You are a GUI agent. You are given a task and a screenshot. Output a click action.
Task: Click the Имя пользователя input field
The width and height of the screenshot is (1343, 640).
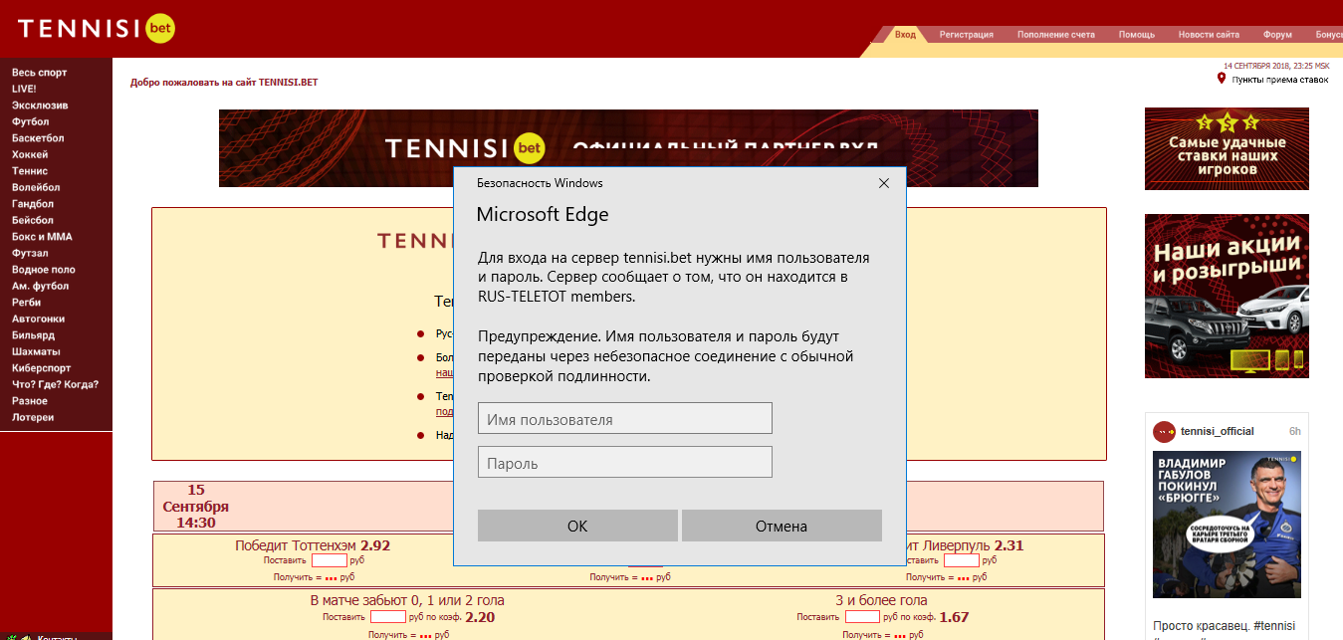coord(625,419)
